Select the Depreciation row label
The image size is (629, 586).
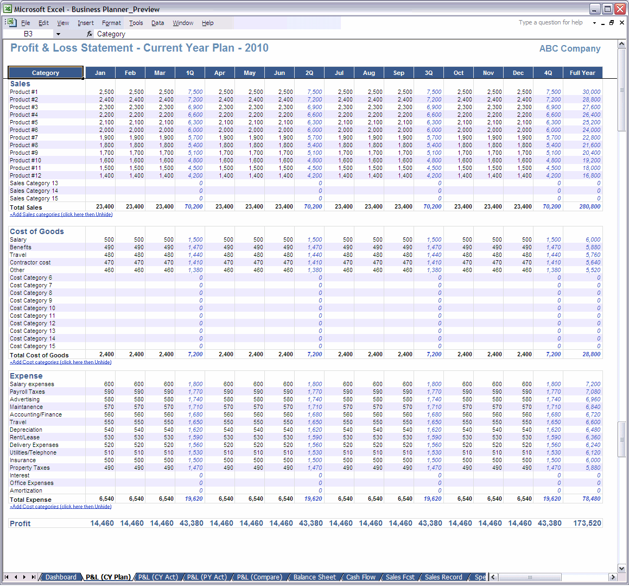coord(26,430)
